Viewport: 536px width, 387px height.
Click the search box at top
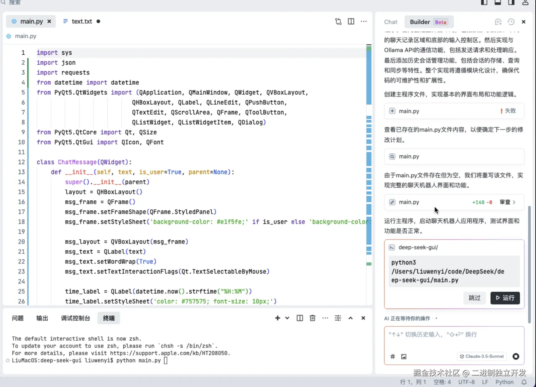(11, 3)
